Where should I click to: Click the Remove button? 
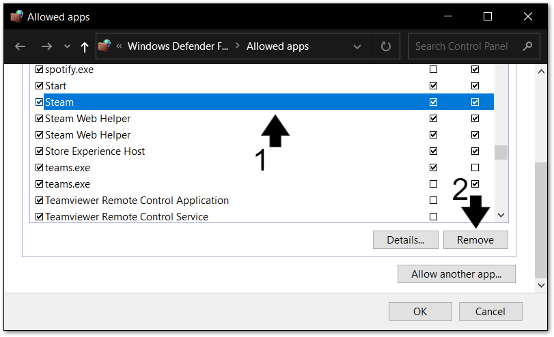475,240
